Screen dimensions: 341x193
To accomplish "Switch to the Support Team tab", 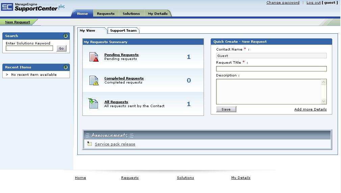I will (x=123, y=31).
